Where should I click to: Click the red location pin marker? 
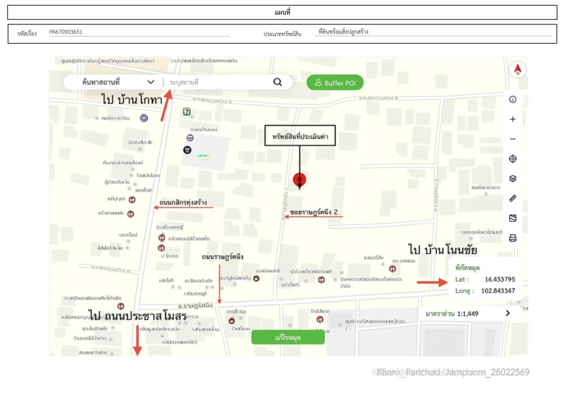pyautogui.click(x=300, y=180)
